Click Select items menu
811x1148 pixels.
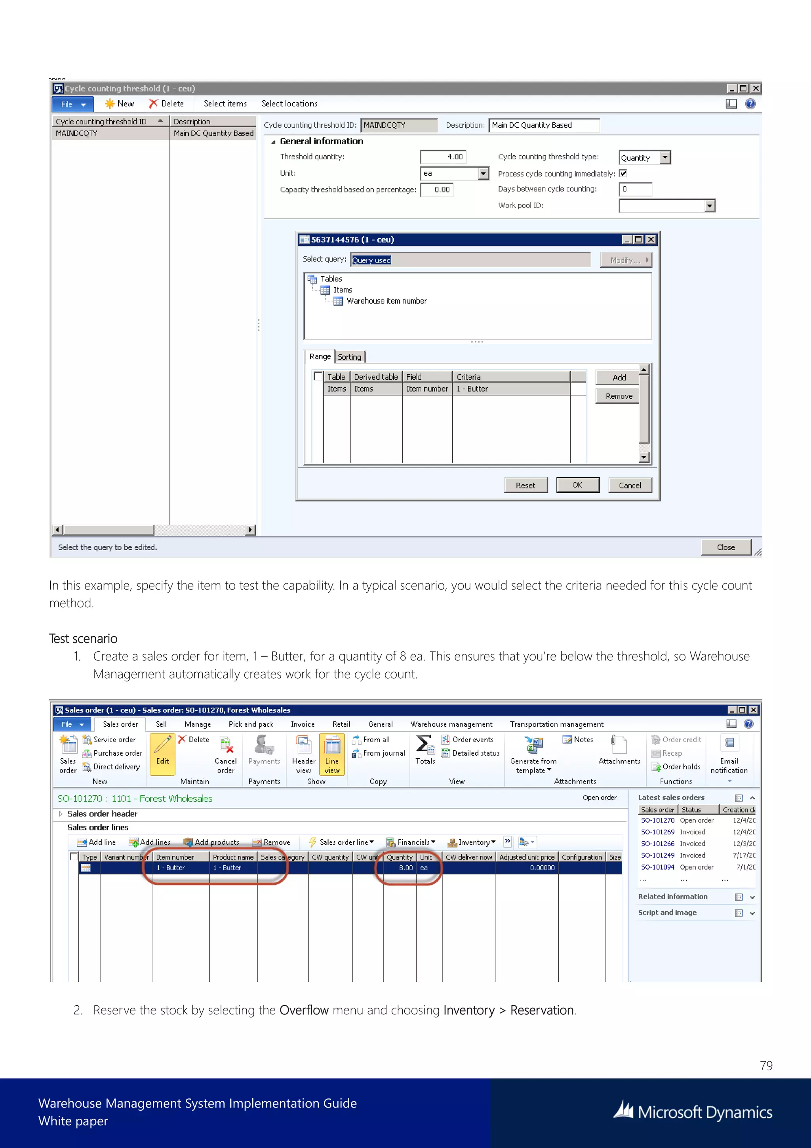pos(225,103)
